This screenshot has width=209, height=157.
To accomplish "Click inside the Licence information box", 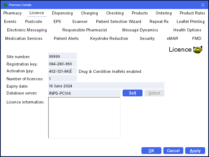I will click(84, 118).
